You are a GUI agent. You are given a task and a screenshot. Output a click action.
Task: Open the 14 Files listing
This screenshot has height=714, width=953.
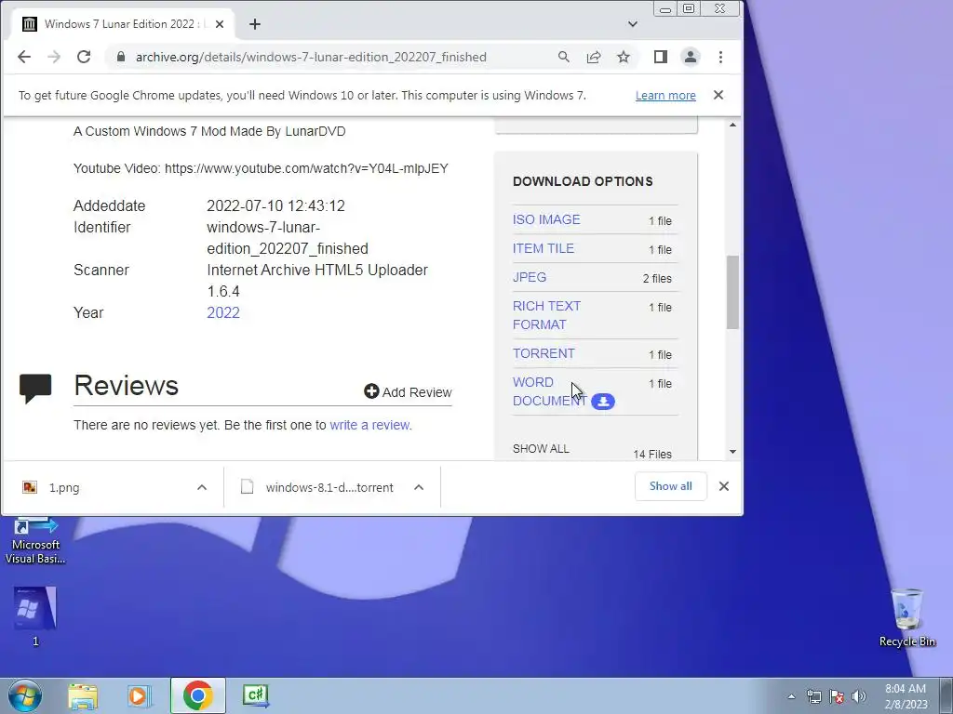pyautogui.click(x=652, y=454)
